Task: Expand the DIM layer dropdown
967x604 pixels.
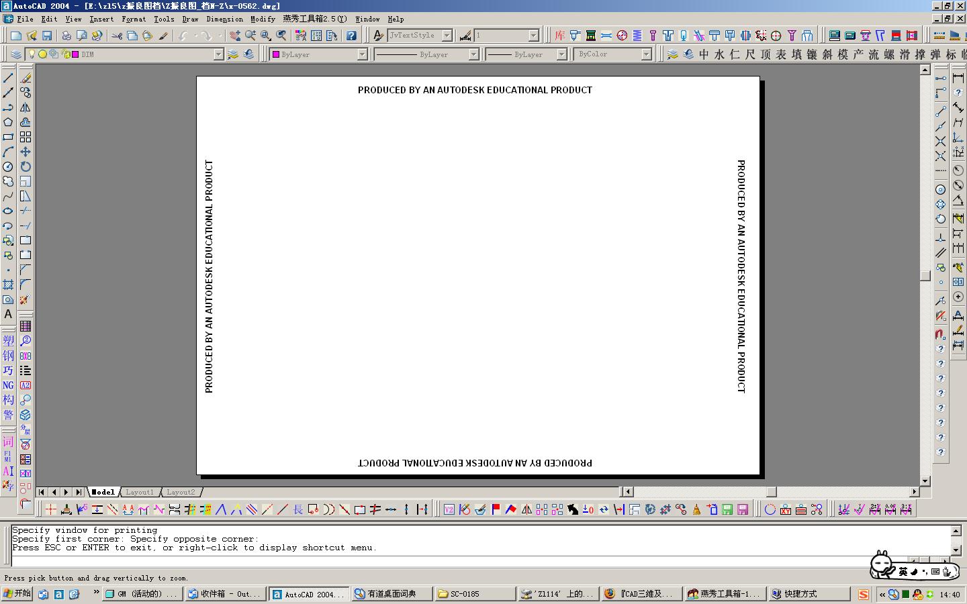Action: pos(218,54)
